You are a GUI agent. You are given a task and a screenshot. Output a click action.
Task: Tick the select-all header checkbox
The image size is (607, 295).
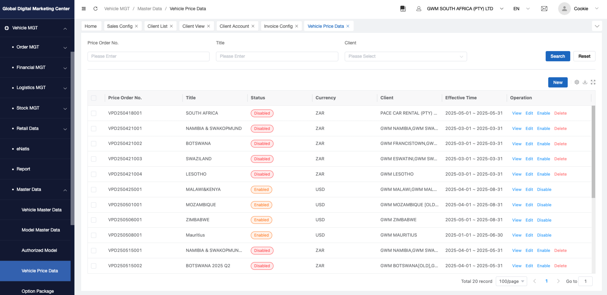(94, 98)
